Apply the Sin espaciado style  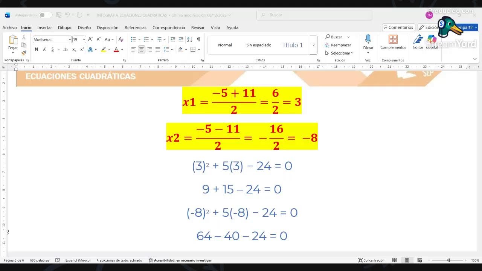[x=259, y=45]
